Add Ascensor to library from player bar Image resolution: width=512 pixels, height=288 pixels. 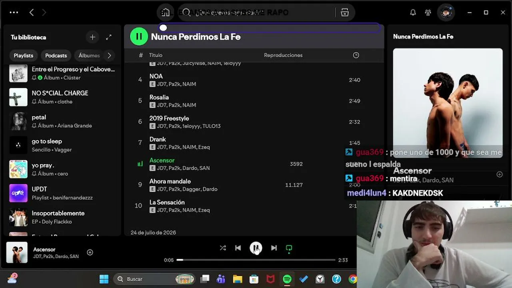[x=90, y=252]
